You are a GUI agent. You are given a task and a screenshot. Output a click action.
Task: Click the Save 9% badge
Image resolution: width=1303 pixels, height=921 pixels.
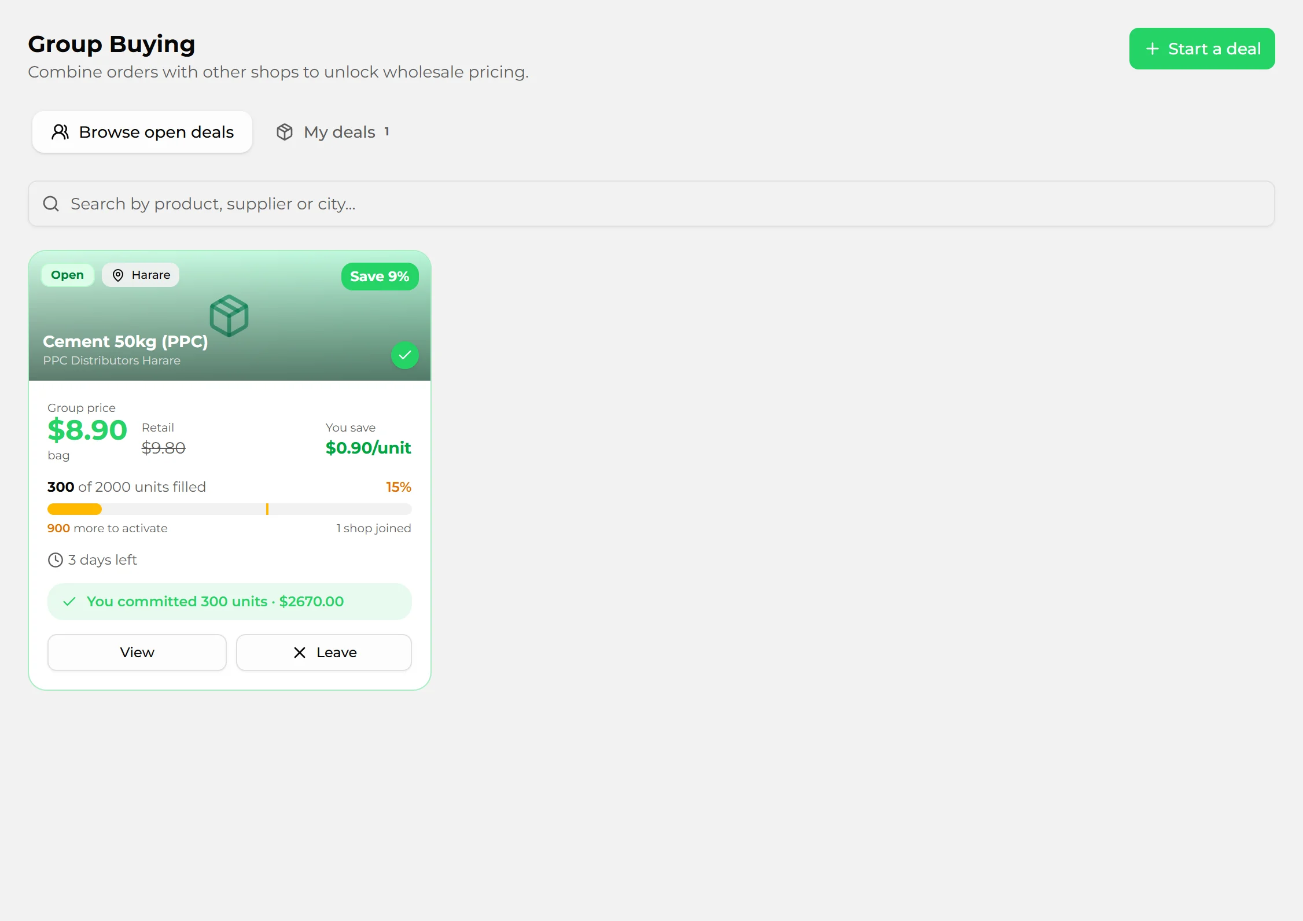pos(380,277)
